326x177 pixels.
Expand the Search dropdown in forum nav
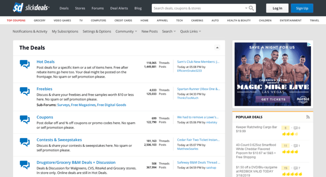169,31
